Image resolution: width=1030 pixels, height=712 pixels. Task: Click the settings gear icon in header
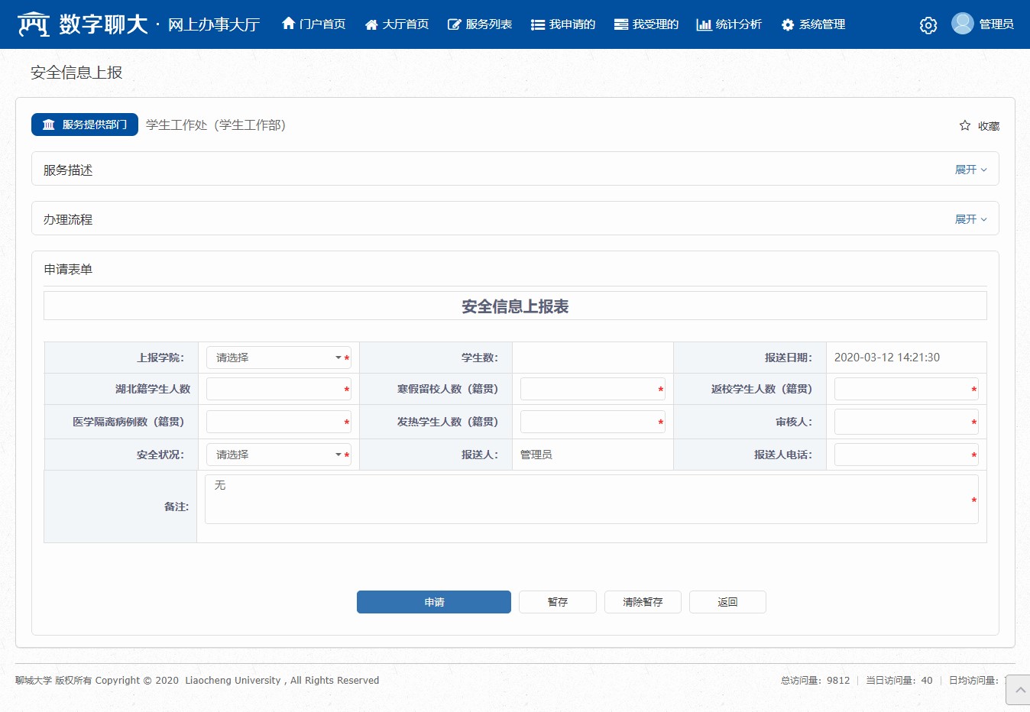coord(928,25)
